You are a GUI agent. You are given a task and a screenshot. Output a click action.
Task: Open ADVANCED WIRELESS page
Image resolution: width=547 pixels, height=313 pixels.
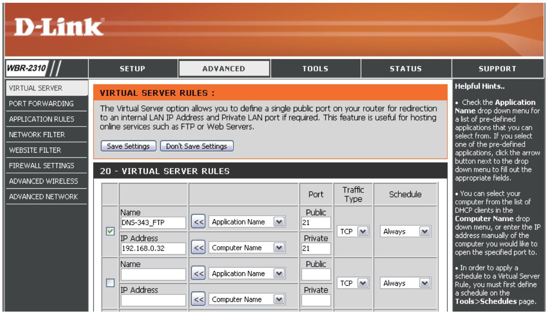pos(47,181)
